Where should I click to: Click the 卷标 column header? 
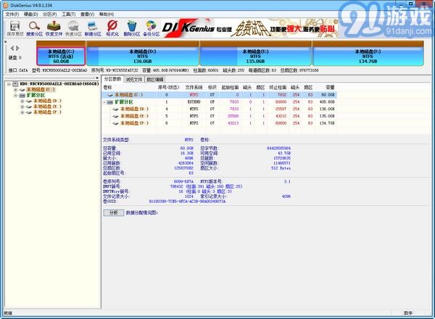click(107, 88)
